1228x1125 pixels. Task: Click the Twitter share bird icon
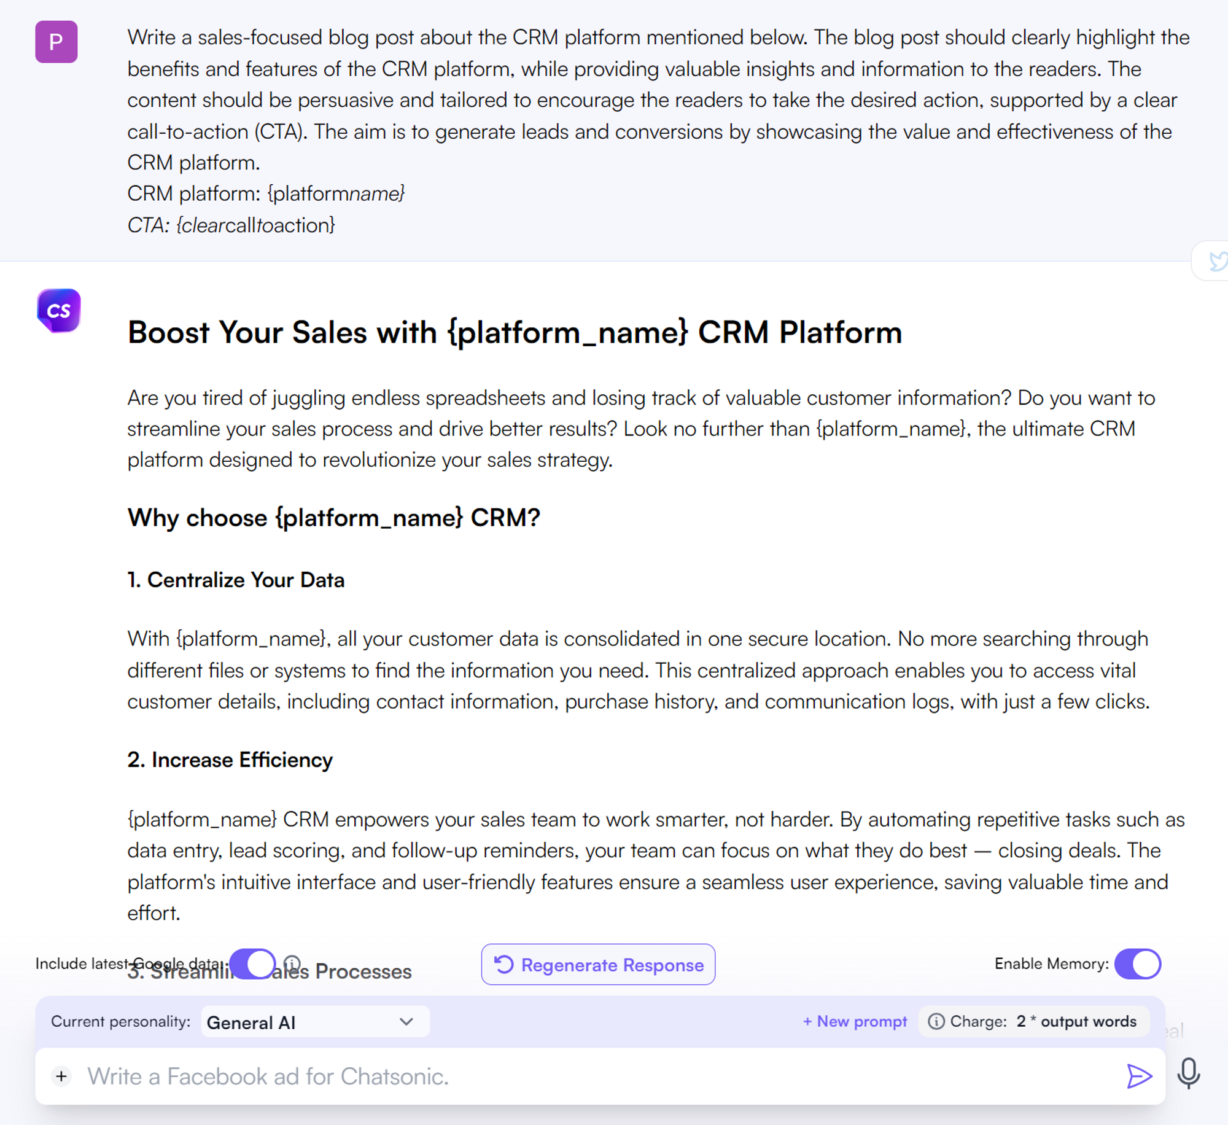pos(1217,260)
